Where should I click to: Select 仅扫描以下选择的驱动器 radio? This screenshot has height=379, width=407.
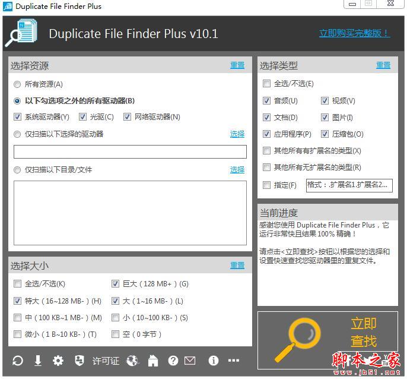click(x=17, y=134)
